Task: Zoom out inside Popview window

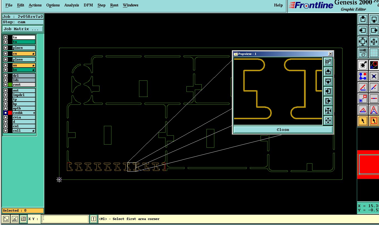Action: tap(328, 121)
